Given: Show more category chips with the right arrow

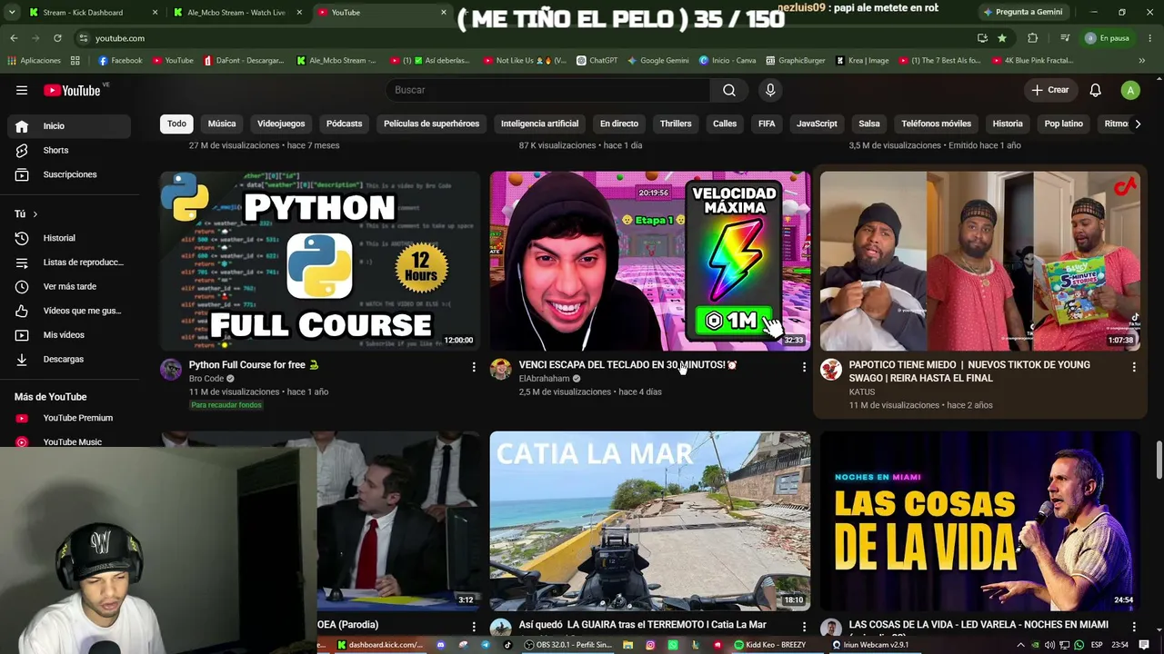Looking at the screenshot, I should pos(1137,124).
